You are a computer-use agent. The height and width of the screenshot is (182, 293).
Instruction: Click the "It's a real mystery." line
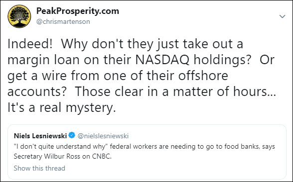62,108
